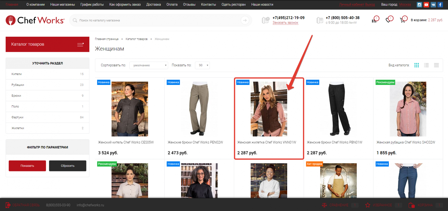Screen dimensions: 448x211
Task: Open the Отзывы menu item
Action: 189,5
